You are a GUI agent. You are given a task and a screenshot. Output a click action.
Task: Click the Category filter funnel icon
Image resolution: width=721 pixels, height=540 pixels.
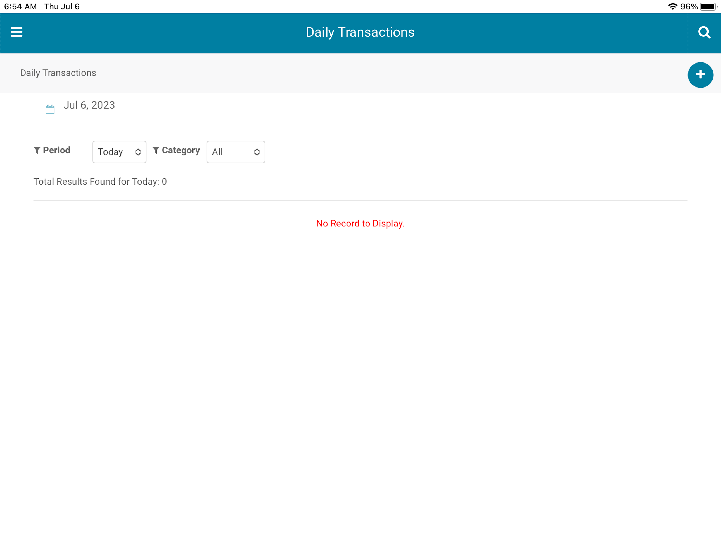156,150
